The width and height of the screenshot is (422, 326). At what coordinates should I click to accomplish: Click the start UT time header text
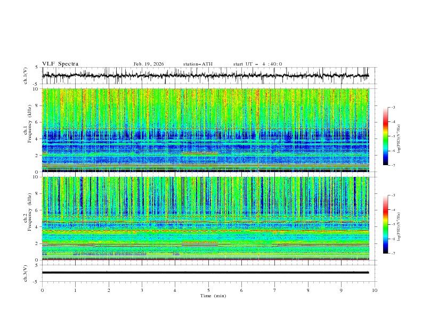(x=257, y=64)
